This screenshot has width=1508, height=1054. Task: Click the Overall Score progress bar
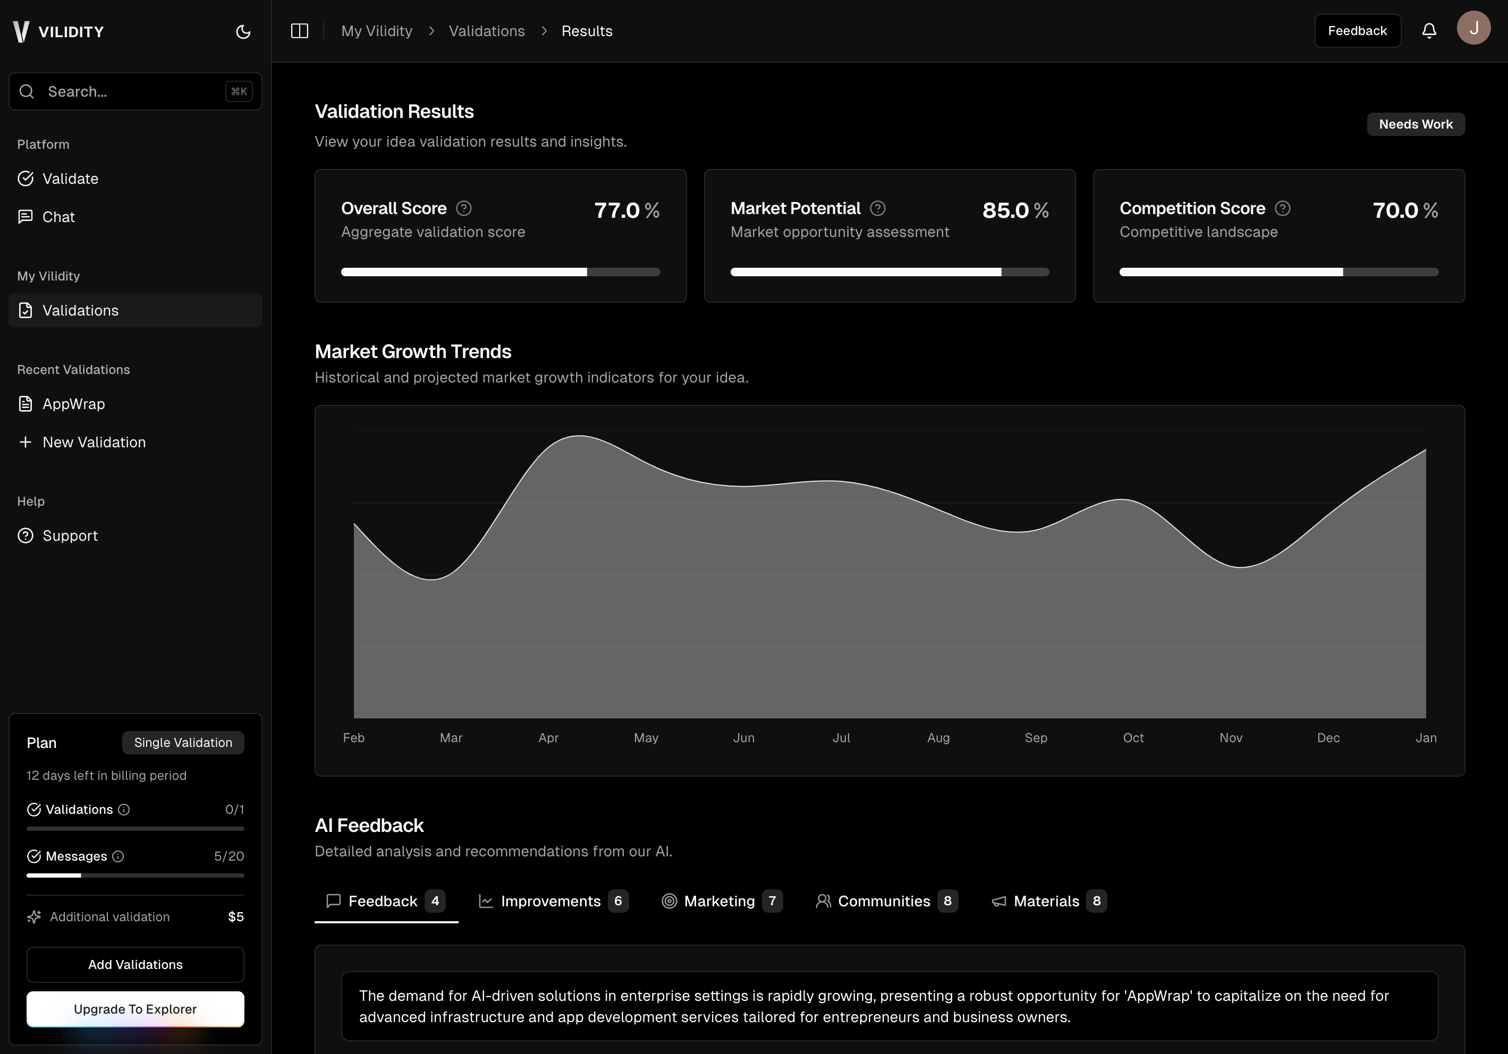coord(500,271)
